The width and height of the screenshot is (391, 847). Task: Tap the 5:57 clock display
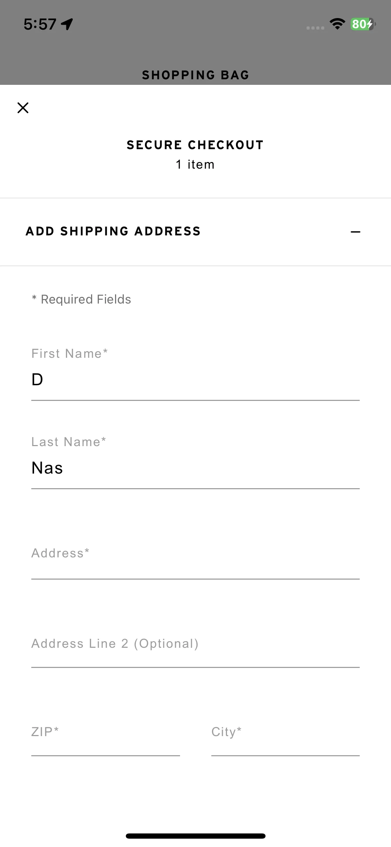[40, 24]
